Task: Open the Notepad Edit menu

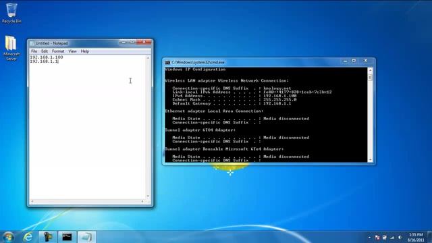Action: [x=45, y=51]
